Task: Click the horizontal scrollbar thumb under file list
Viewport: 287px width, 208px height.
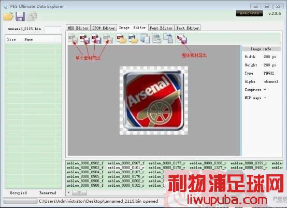Action: click(79, 192)
